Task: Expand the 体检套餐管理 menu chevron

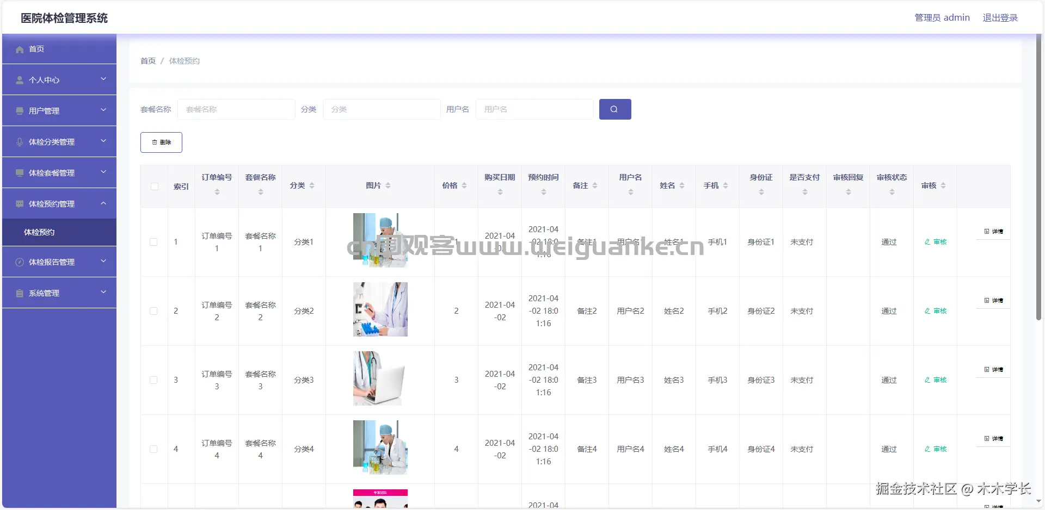Action: pyautogui.click(x=103, y=172)
